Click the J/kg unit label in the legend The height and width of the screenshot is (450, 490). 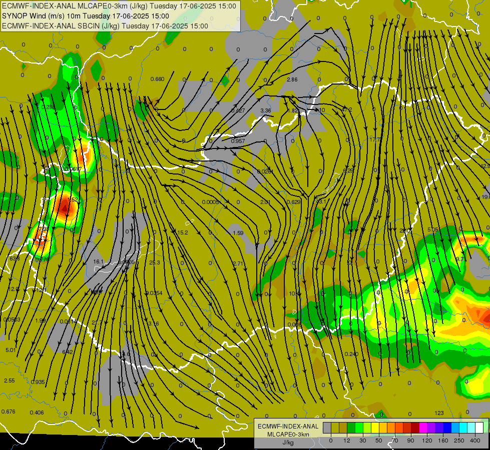288,442
